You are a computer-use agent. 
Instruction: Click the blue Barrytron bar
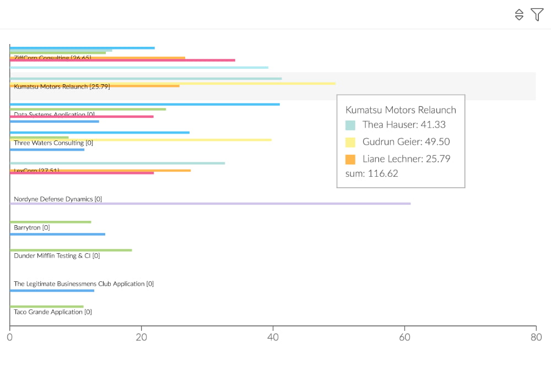(58, 234)
